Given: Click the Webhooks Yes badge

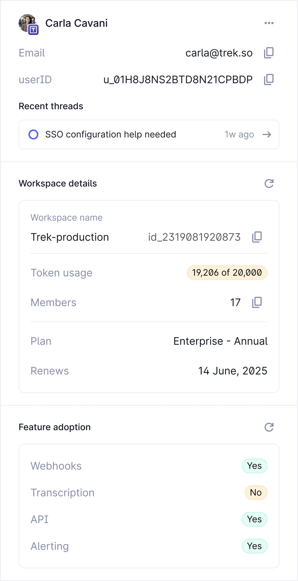Looking at the screenshot, I should pos(254,466).
